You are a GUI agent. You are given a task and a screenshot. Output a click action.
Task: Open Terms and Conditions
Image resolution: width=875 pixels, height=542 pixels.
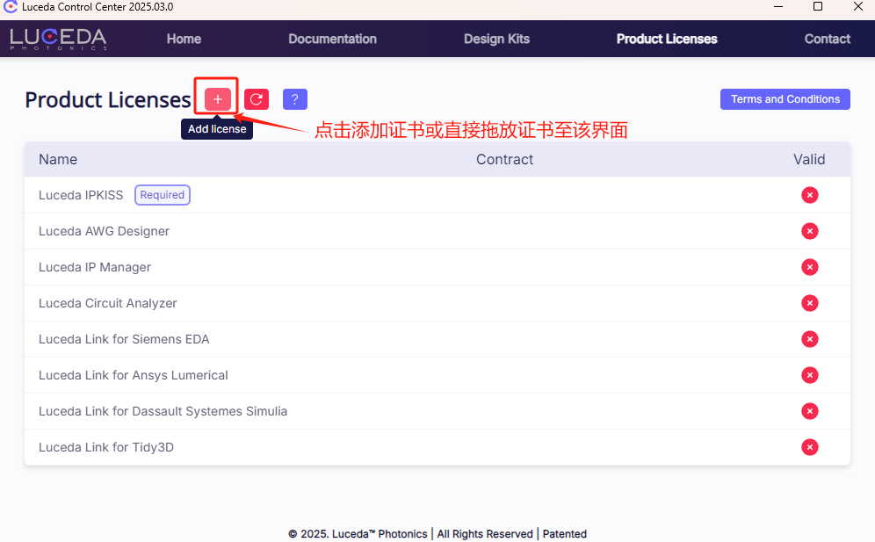coord(785,99)
